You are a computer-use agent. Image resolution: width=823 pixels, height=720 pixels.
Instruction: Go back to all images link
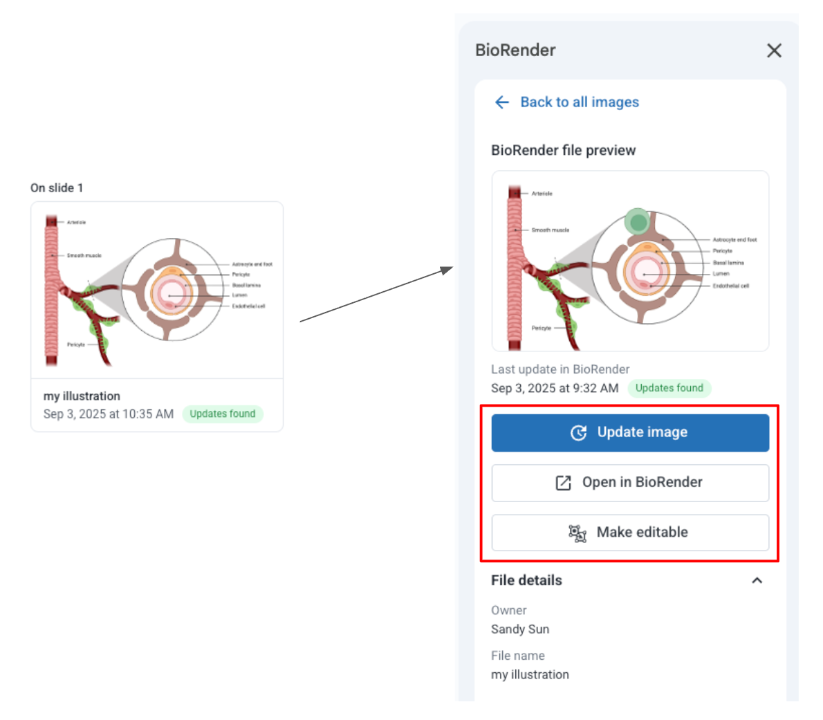(579, 102)
